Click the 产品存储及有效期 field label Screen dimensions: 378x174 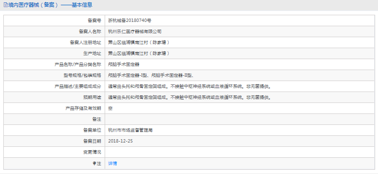coord(83,108)
